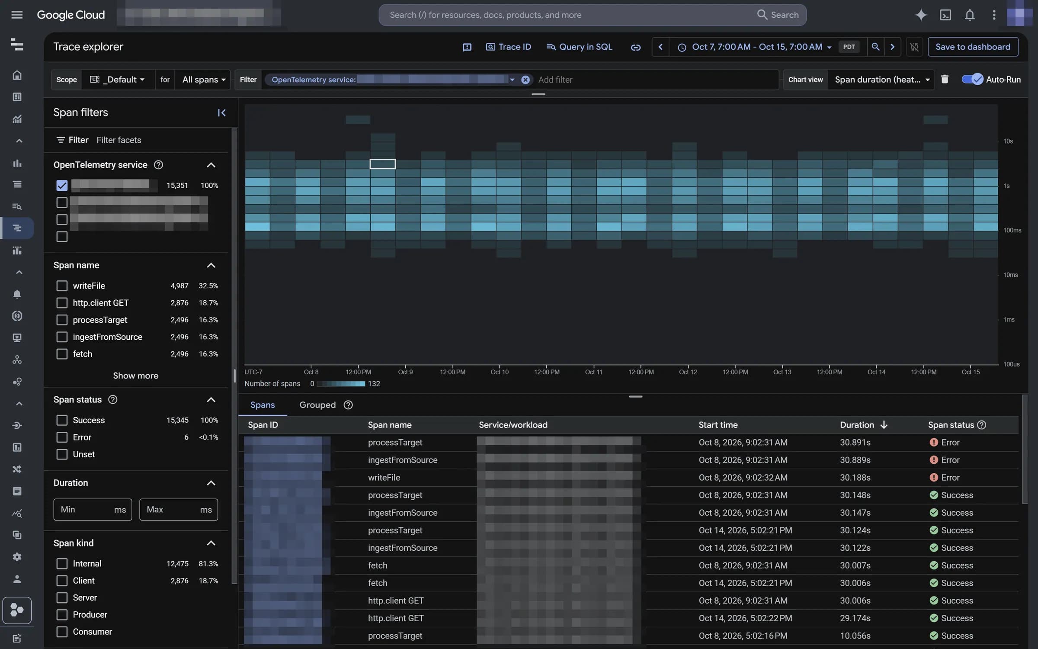Click the zoom time range magnifier icon
The image size is (1038, 649).
875,47
